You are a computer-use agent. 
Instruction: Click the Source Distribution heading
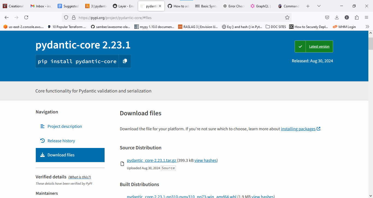click(x=141, y=148)
